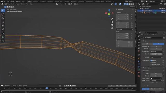Viewport: 166px width, 93px height.
Task: Select the Profile bevel mode button
Action: [x=160, y=89]
